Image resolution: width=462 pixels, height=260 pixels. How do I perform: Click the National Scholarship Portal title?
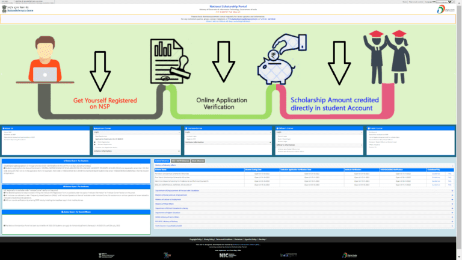(x=228, y=7)
